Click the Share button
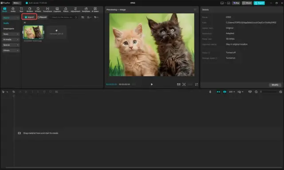 tap(247, 3)
